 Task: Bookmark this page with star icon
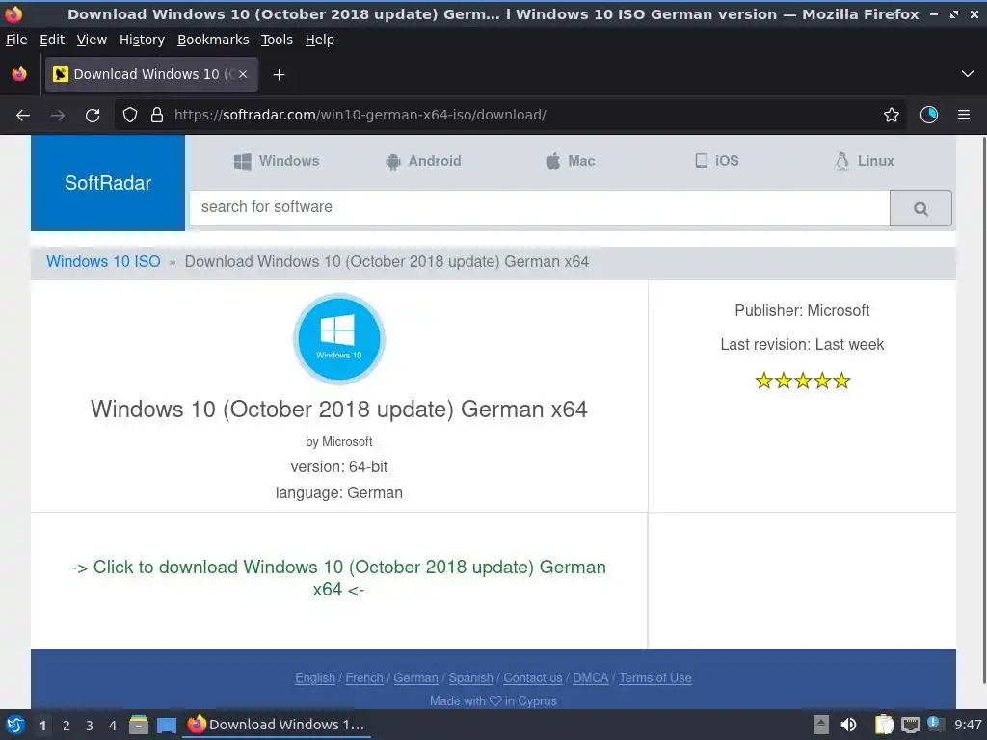click(x=892, y=115)
